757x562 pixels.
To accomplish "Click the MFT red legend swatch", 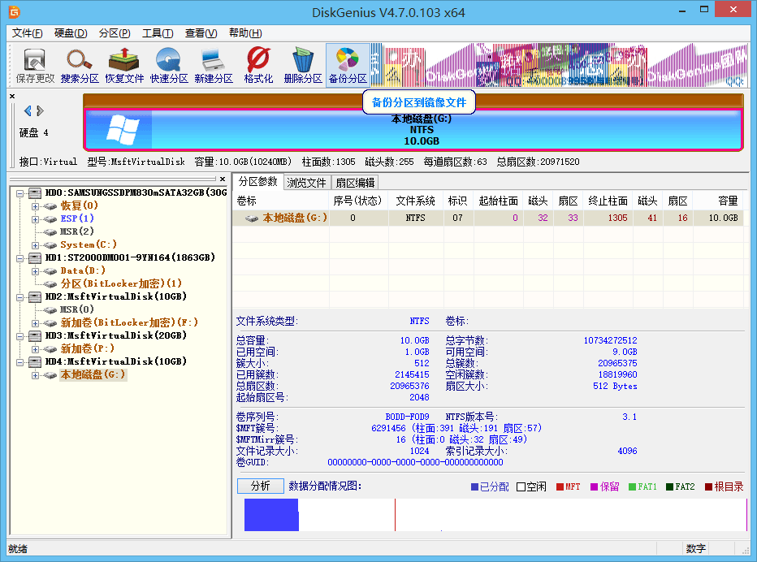I will tap(560, 487).
